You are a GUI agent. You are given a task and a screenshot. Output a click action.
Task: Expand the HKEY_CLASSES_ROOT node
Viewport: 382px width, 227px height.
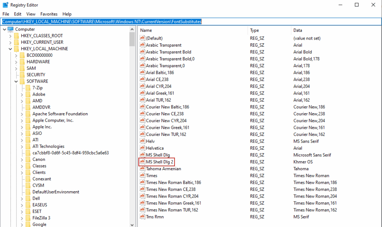tap(10, 36)
